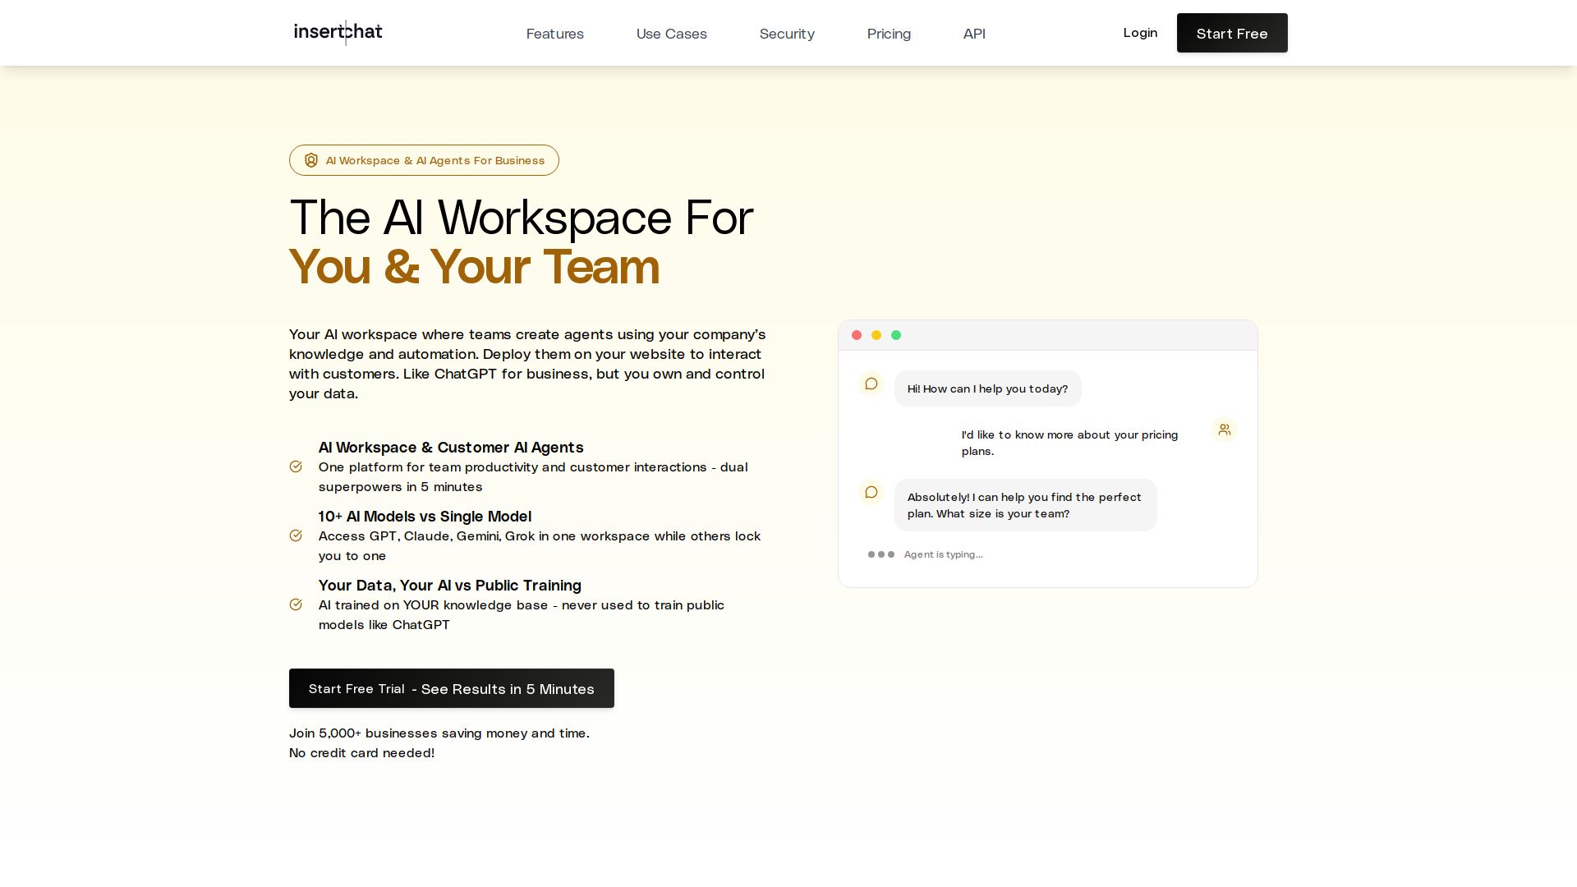Click the red window dot in the chat preview
Screen dimensions: 1577x887
tap(857, 335)
